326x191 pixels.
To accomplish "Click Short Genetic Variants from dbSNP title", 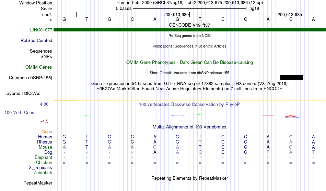I will click(189, 73).
